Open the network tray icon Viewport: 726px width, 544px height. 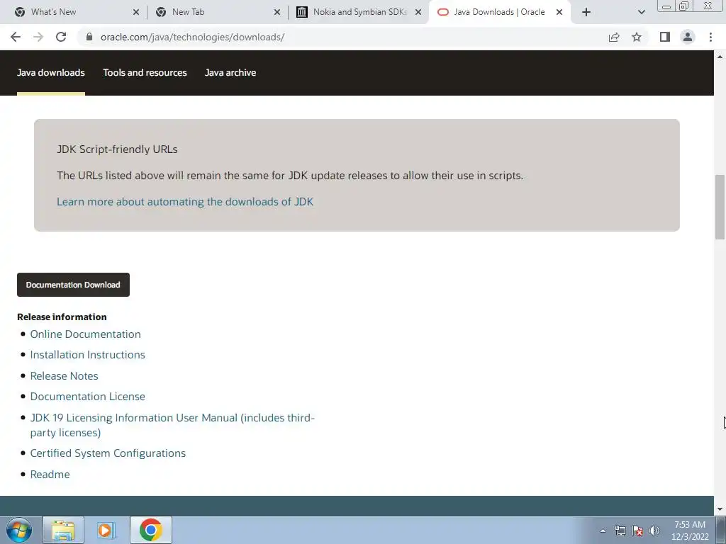tap(620, 531)
